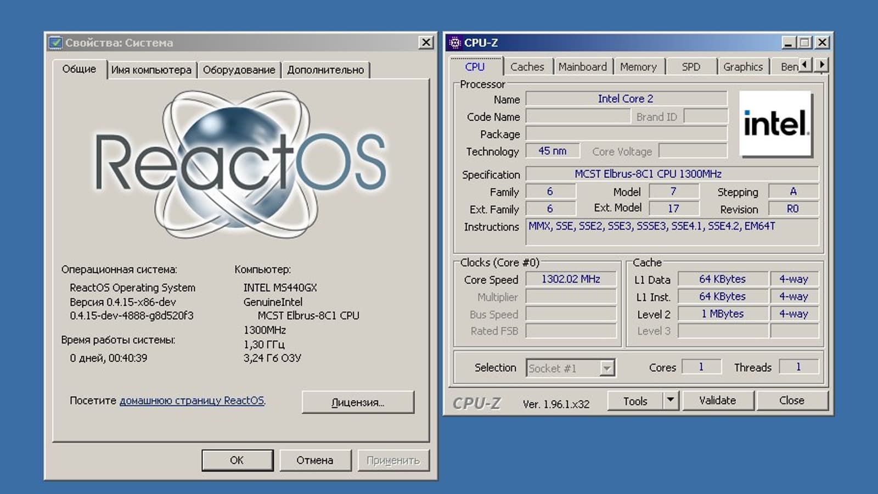Image resolution: width=878 pixels, height=494 pixels.
Task: Open the домашнюю страницу ReactOS link
Action: point(192,401)
